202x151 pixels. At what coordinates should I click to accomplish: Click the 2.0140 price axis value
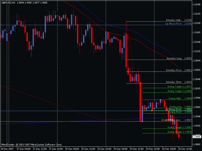click(197, 42)
